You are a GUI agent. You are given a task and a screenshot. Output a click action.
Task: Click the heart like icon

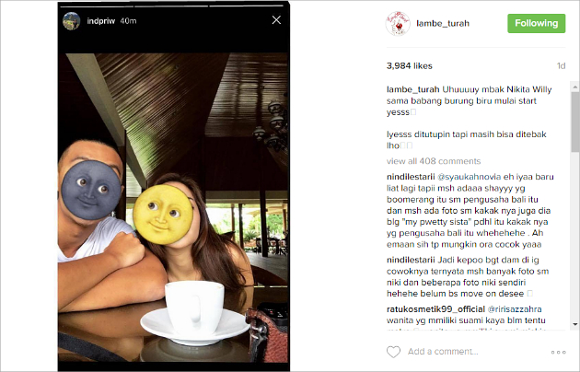pyautogui.click(x=393, y=352)
